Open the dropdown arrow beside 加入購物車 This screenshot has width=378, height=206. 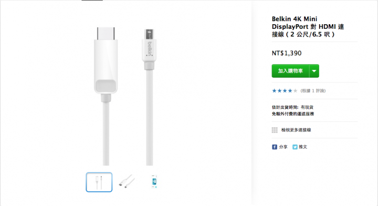(x=314, y=71)
